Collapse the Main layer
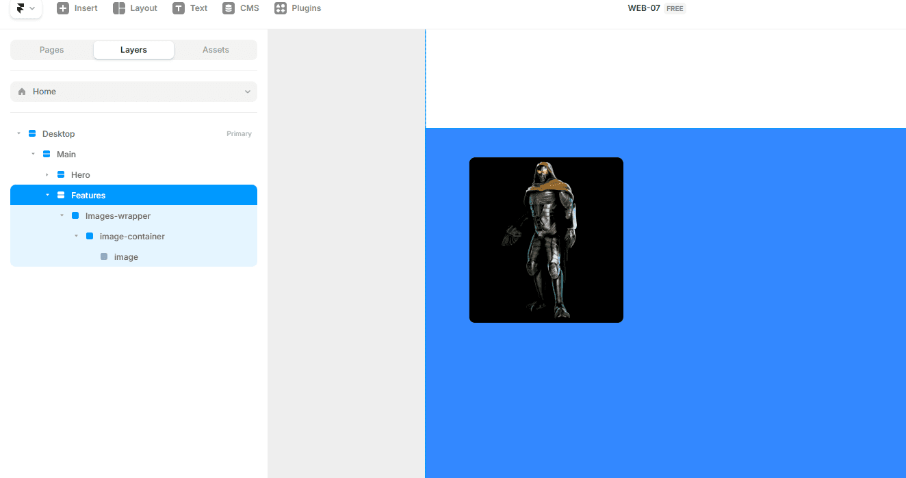The width and height of the screenshot is (906, 478). [x=33, y=155]
